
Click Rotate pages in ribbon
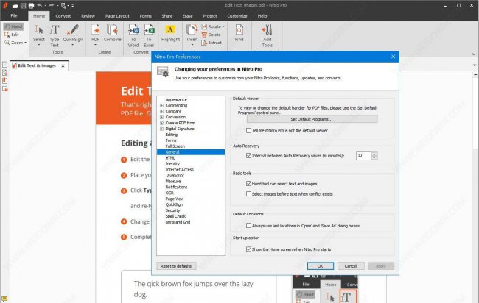(213, 26)
